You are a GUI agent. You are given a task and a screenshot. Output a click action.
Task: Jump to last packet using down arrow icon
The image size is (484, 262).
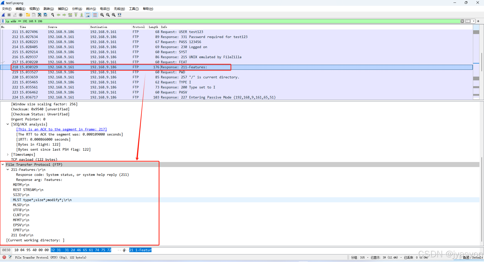click(x=81, y=15)
